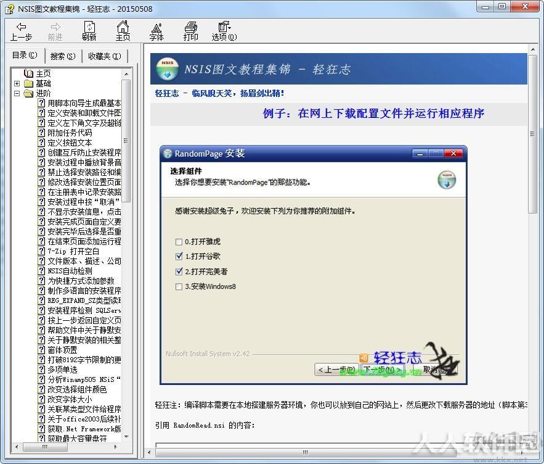Open 制作多语言的安装程序 topic
Image resolution: width=544 pixels, height=464 pixels.
click(84, 291)
